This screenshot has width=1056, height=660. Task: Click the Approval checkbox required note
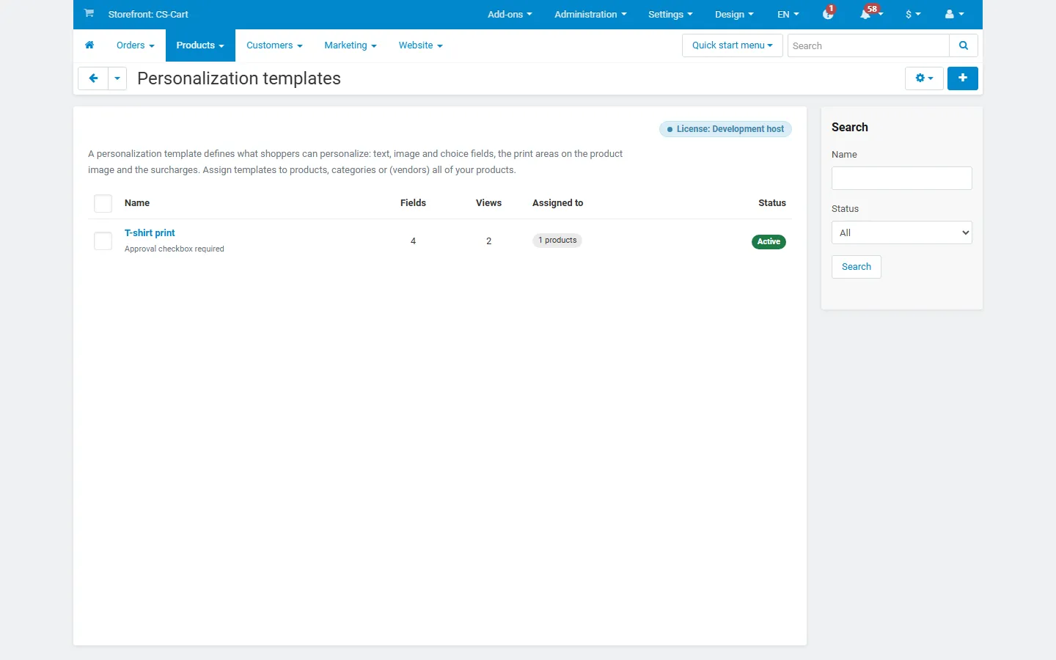pyautogui.click(x=175, y=249)
